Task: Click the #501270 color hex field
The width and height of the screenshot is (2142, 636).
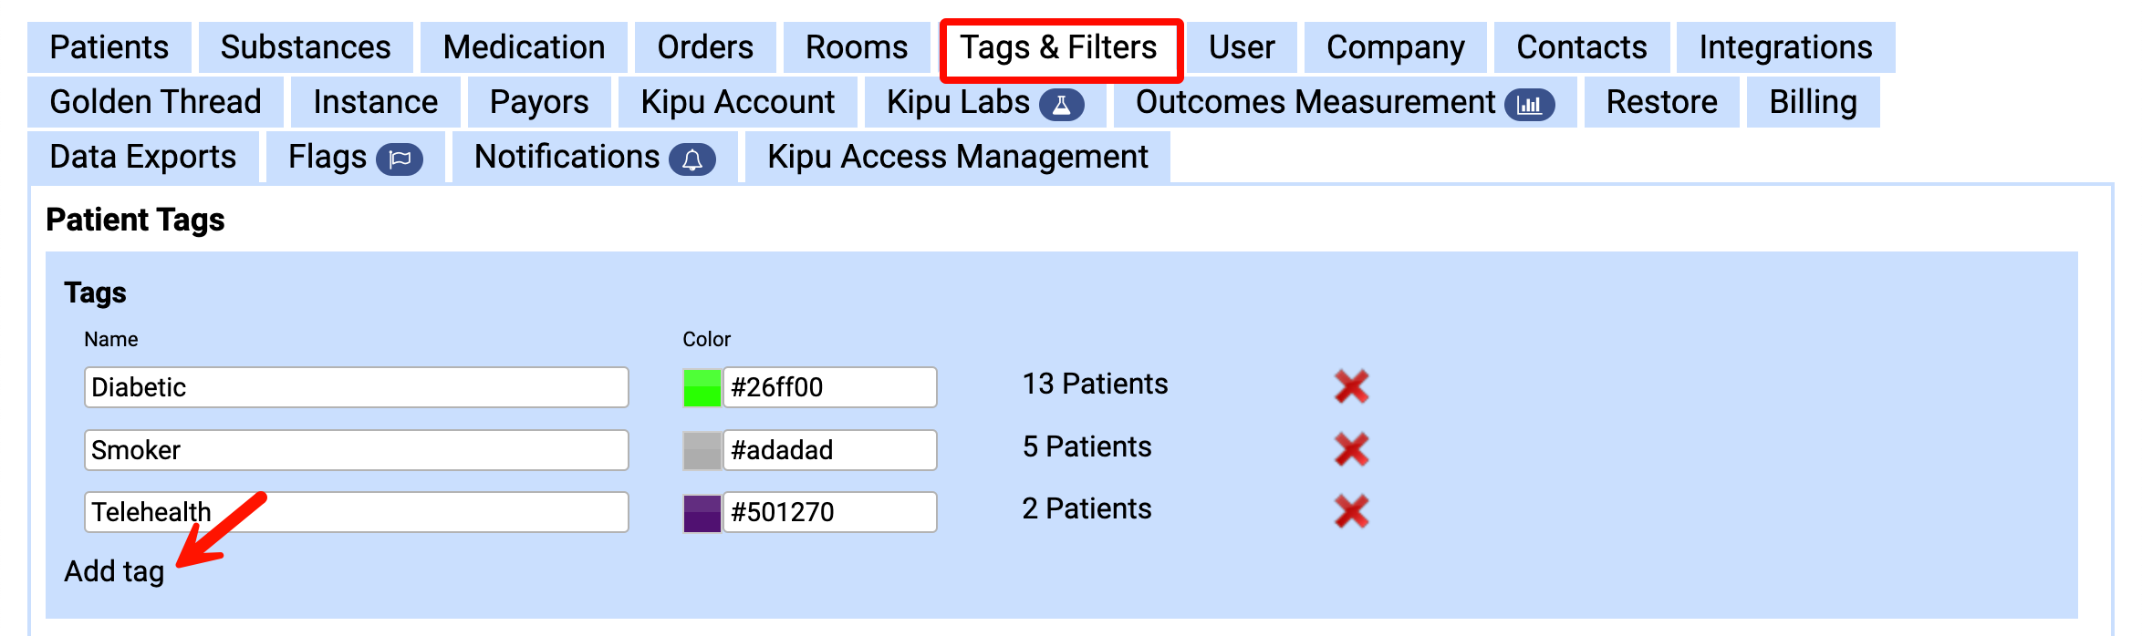Action: (830, 512)
